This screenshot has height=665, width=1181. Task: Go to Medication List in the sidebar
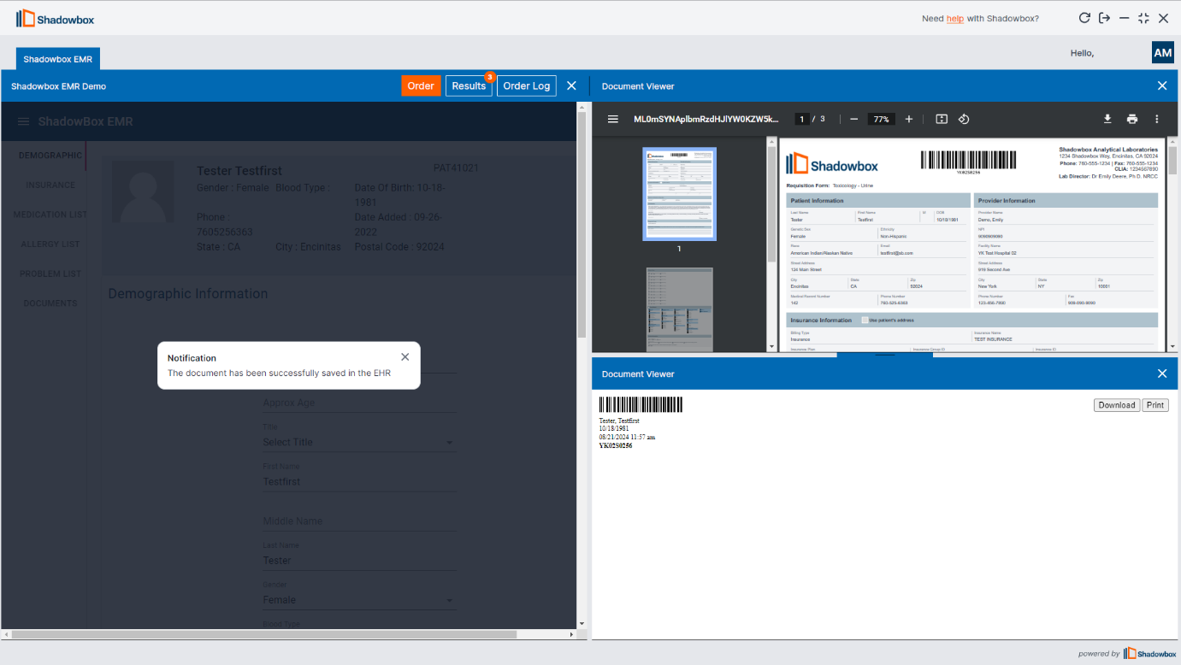click(x=50, y=215)
